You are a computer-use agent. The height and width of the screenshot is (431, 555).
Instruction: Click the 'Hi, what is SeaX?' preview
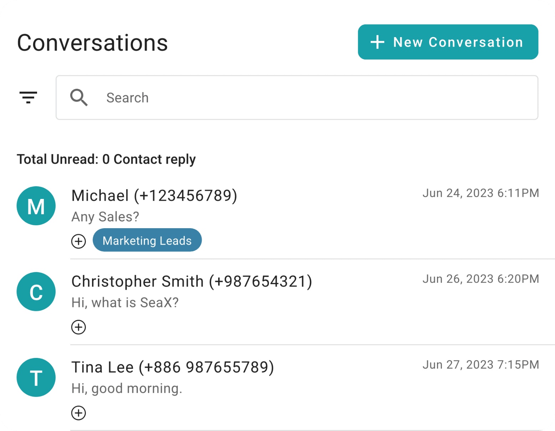(125, 303)
